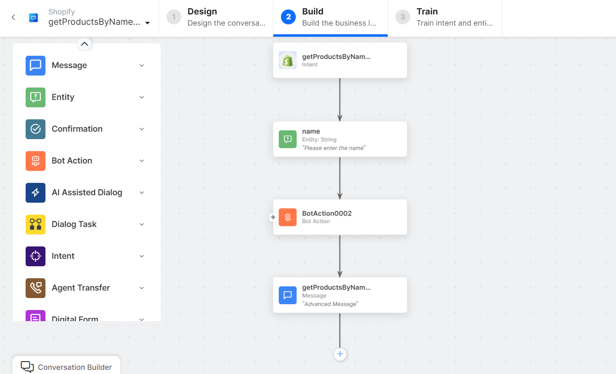Expand the Message node options chevron

pyautogui.click(x=142, y=66)
